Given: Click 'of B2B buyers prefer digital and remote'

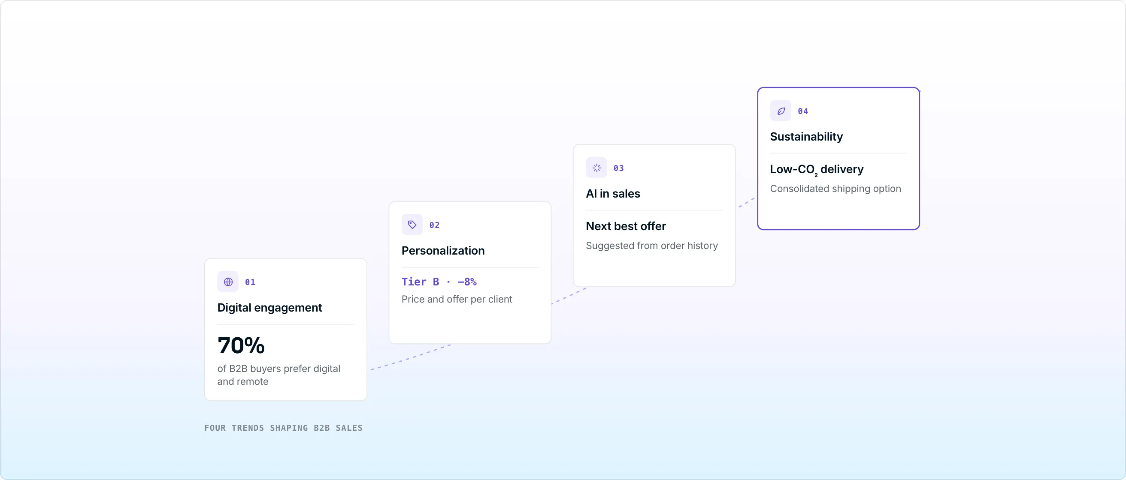Looking at the screenshot, I should 279,375.
